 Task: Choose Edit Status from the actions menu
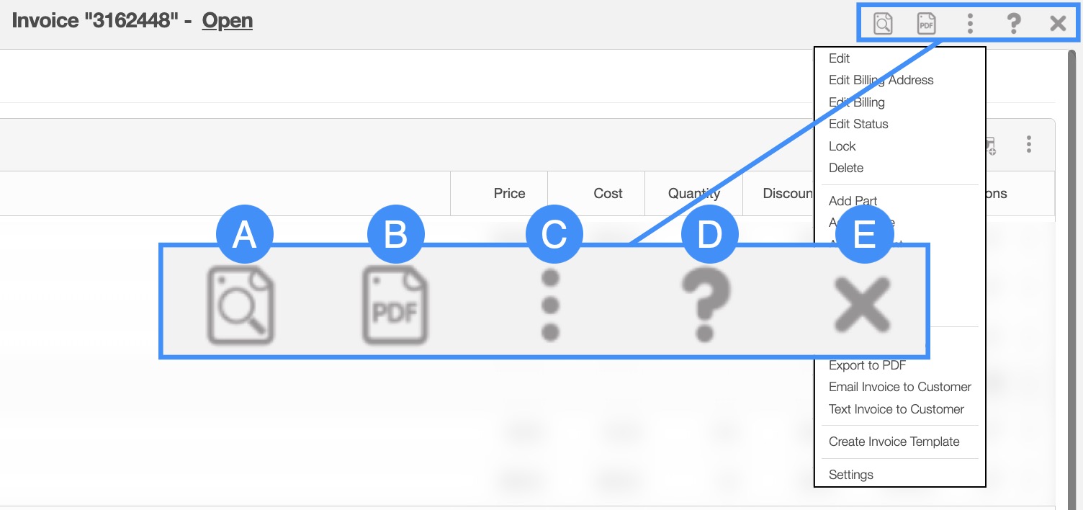[x=858, y=124]
